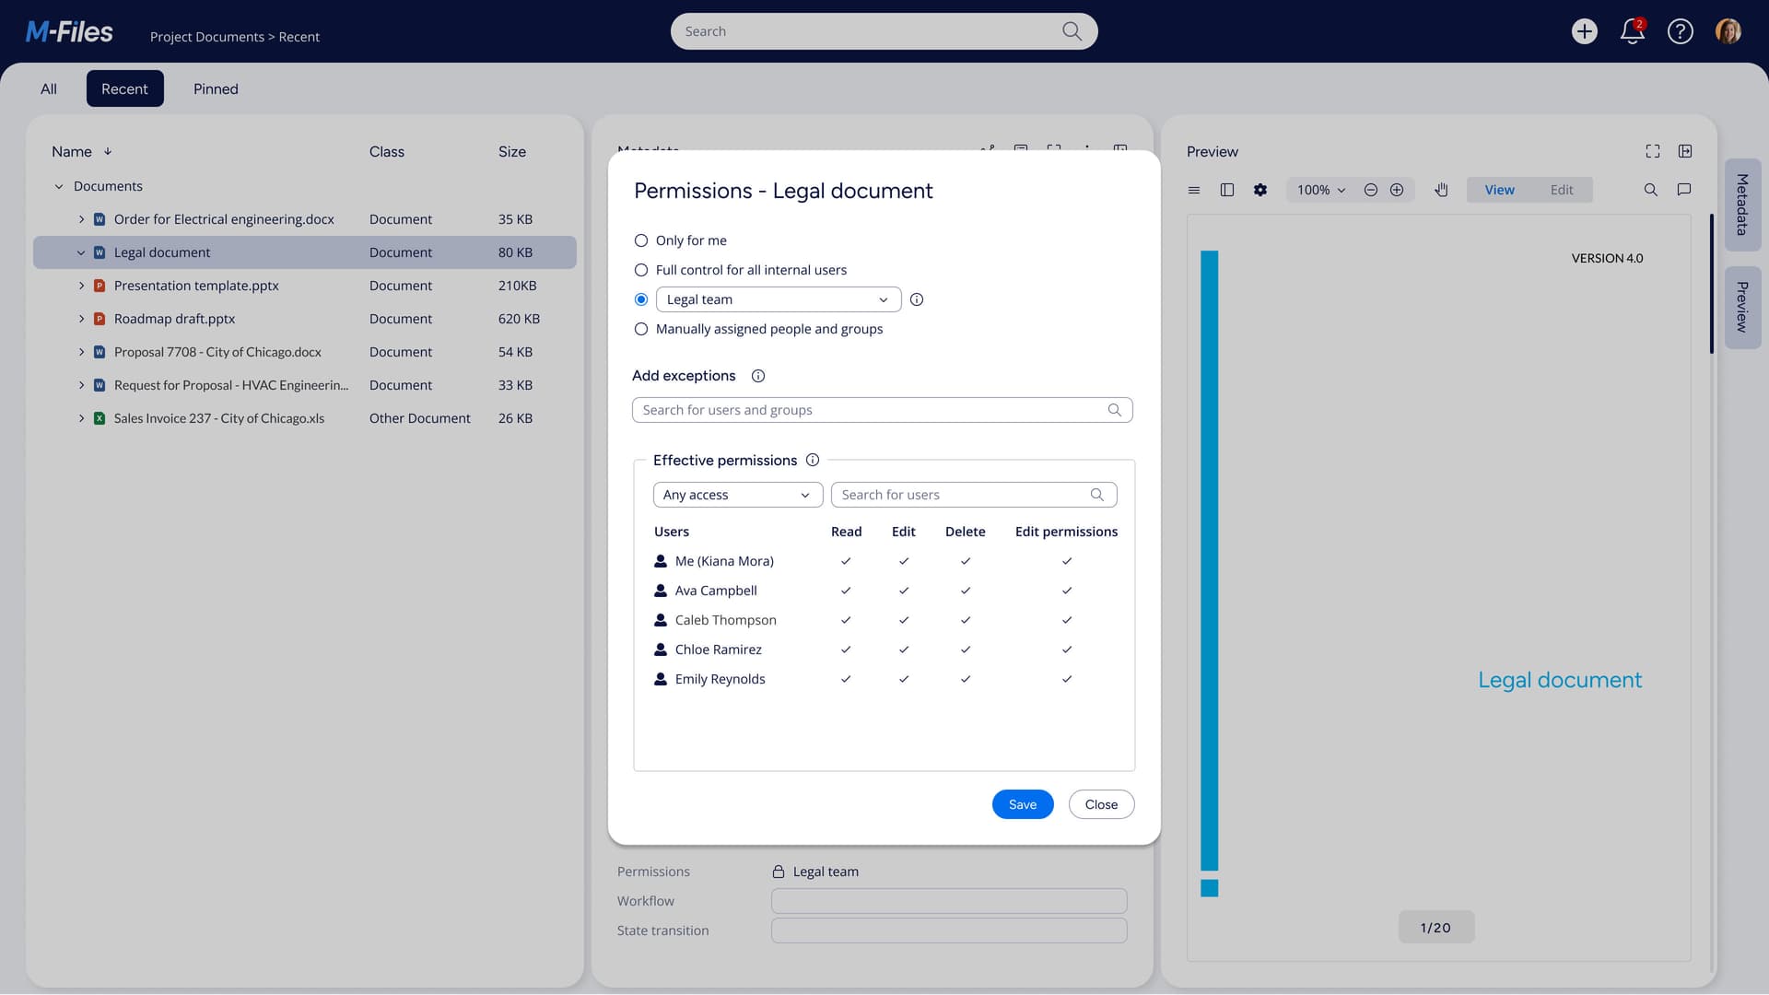
Task: Click the preview fullscreen icon
Action: [x=1653, y=151]
